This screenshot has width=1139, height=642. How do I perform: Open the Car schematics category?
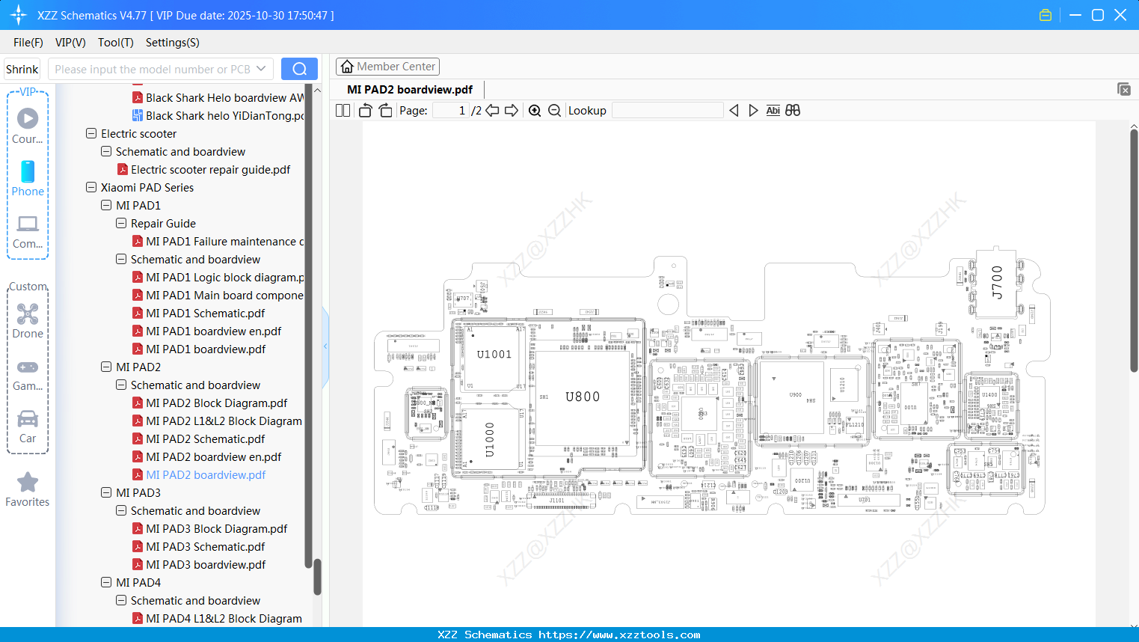(27, 427)
